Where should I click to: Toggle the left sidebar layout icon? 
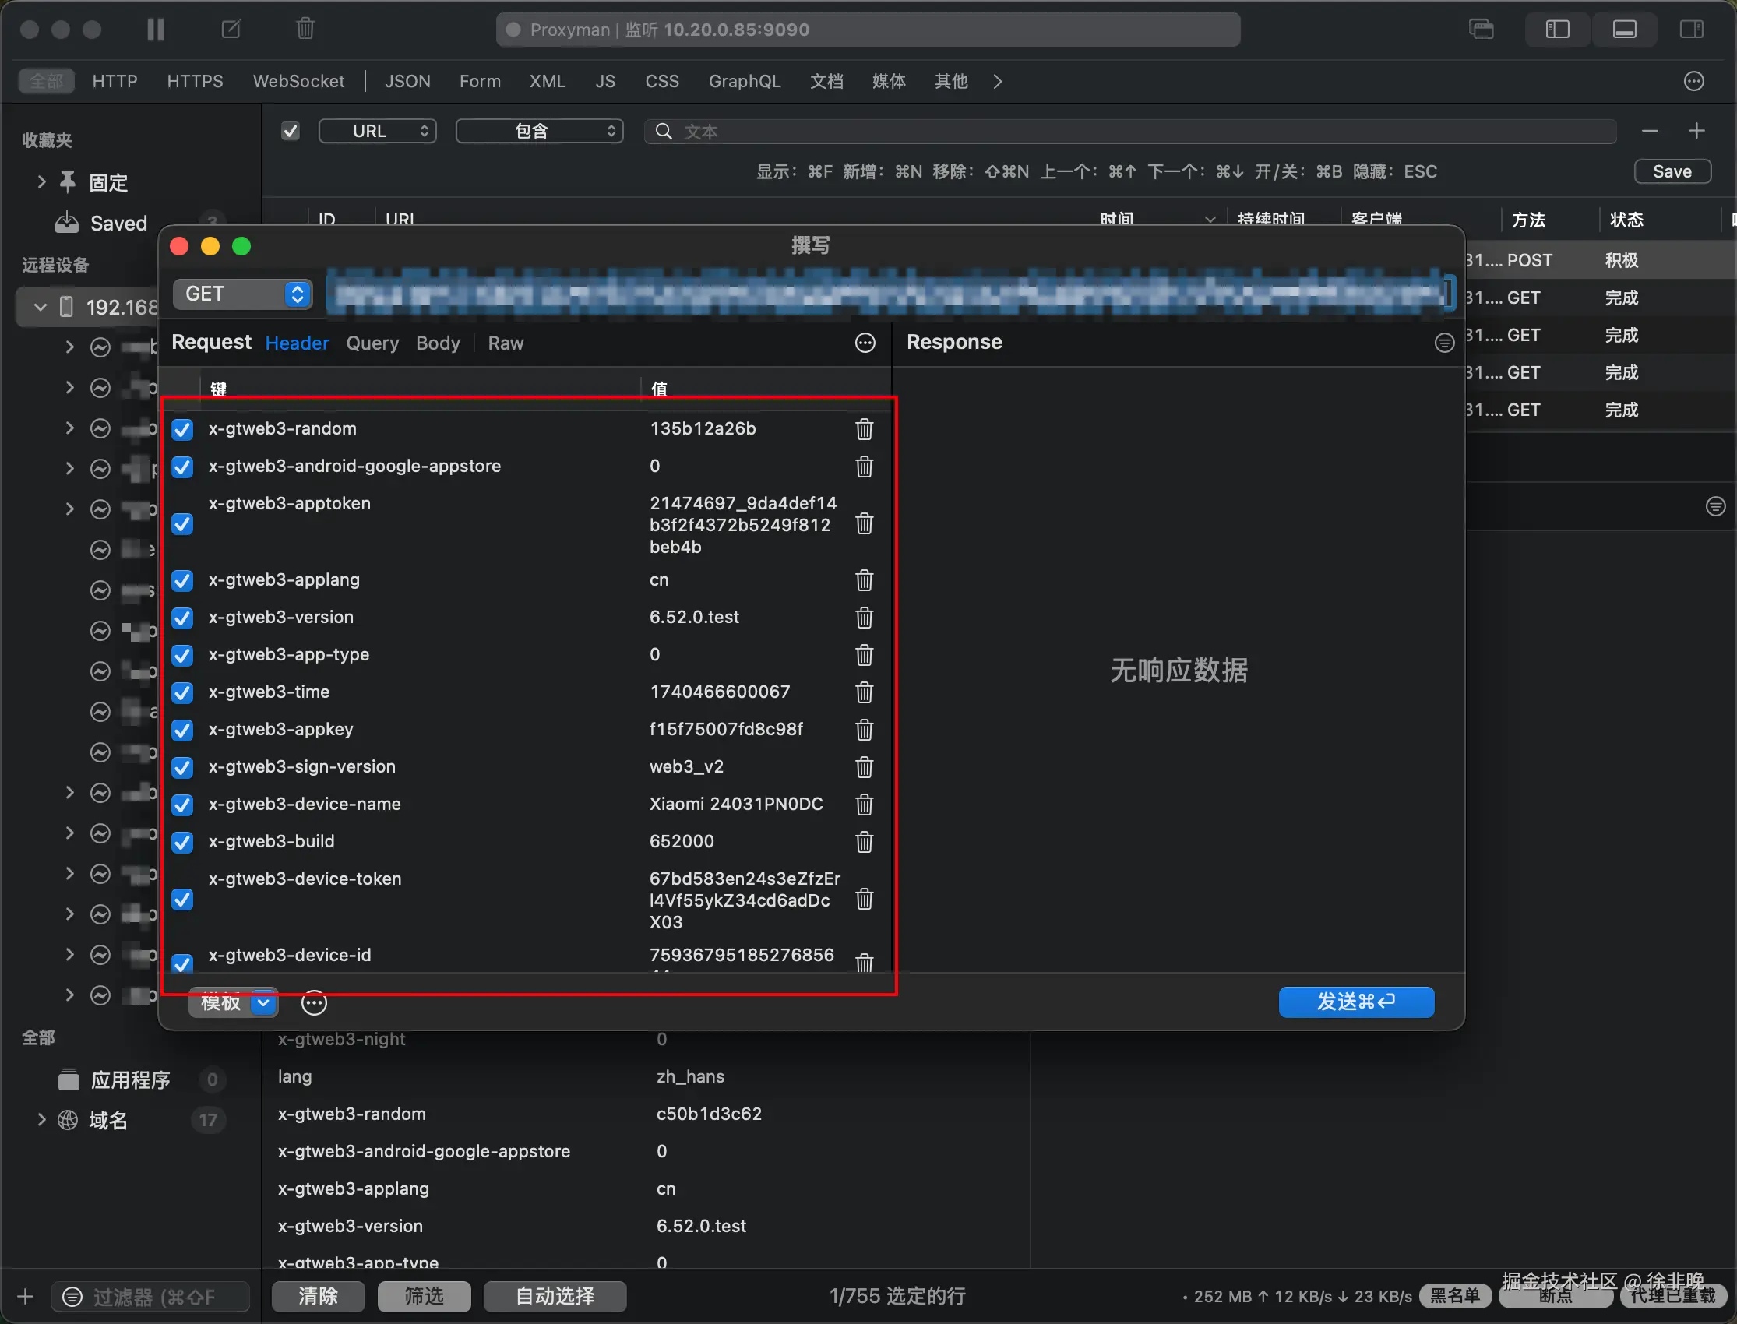[1556, 30]
